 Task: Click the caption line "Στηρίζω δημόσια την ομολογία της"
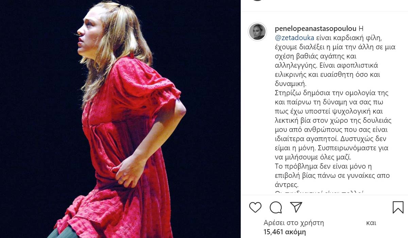(x=326, y=93)
